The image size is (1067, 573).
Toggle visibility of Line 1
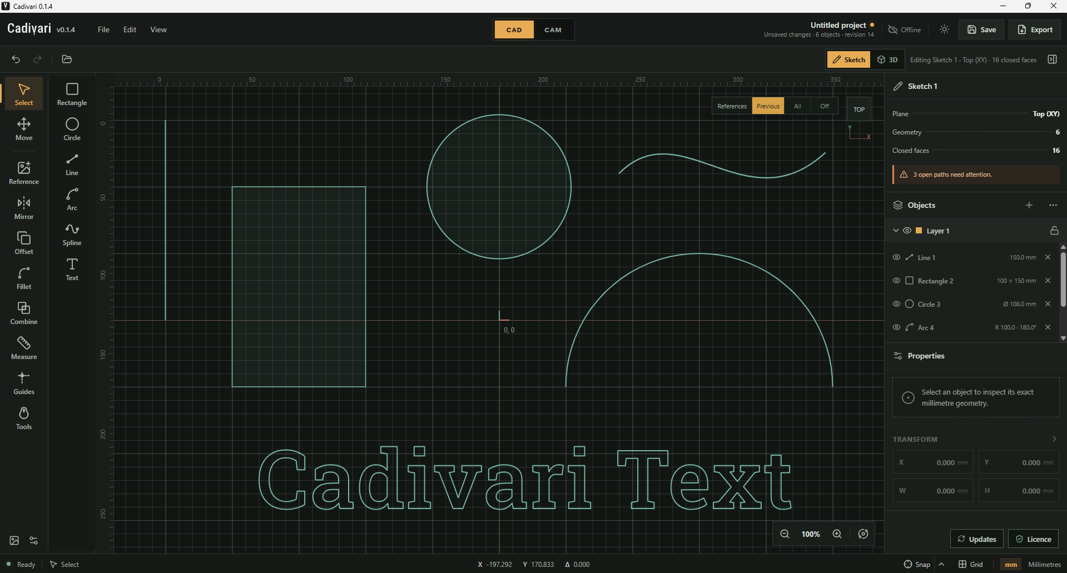(x=896, y=257)
